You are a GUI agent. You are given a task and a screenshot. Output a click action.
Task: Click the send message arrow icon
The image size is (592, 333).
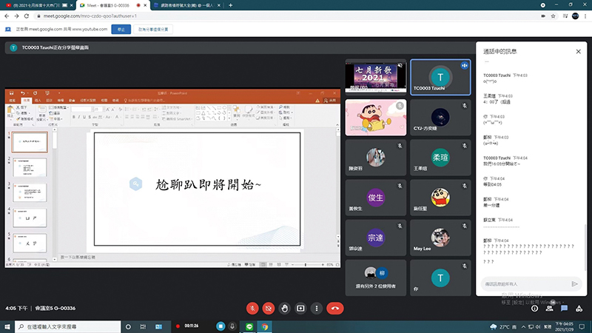point(574,284)
